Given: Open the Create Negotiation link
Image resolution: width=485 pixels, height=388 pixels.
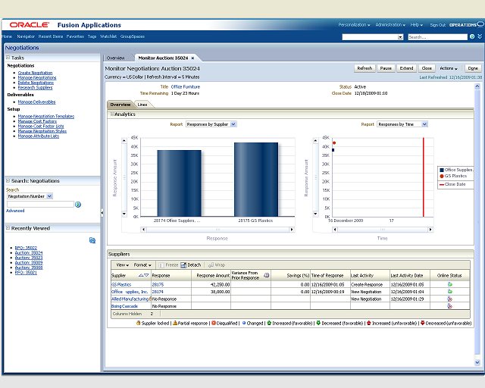Looking at the screenshot, I should point(36,73).
